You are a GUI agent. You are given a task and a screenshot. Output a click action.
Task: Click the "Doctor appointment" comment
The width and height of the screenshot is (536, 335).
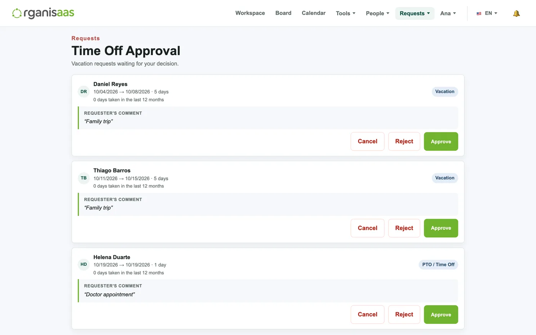109,294
